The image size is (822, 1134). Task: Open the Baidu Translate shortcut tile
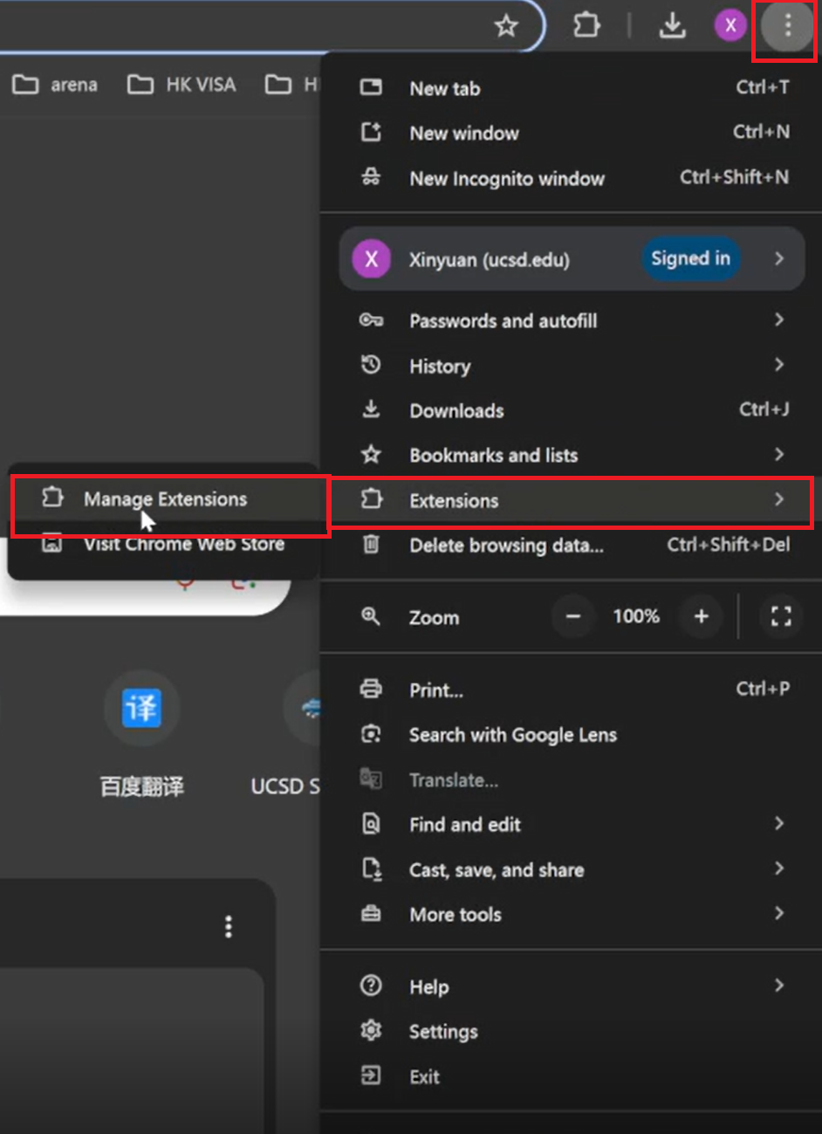141,708
